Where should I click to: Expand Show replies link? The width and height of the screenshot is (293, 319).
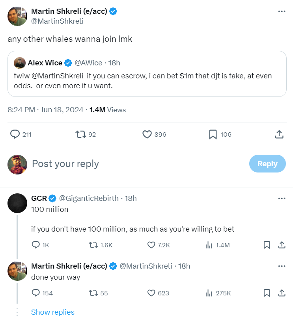tap(53, 312)
